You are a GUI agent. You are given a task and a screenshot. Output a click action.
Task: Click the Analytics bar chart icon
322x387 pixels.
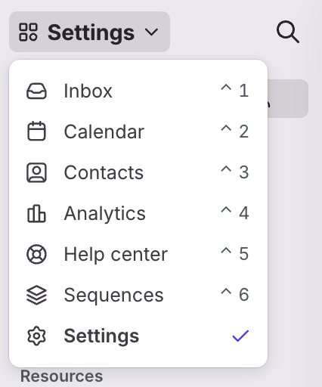36,213
